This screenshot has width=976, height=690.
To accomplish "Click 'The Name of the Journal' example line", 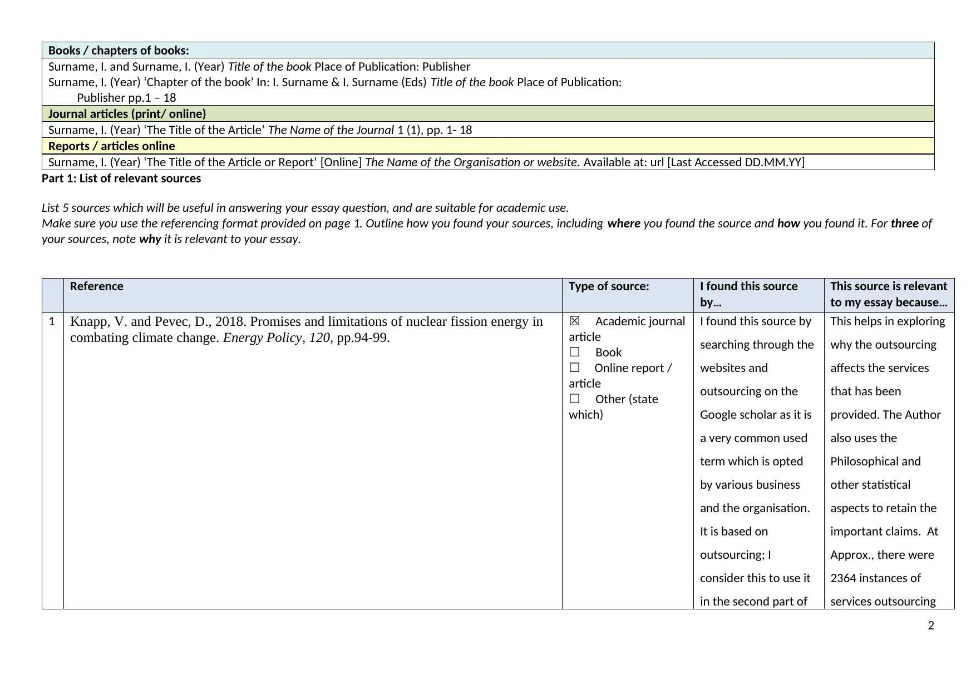I will tap(260, 130).
